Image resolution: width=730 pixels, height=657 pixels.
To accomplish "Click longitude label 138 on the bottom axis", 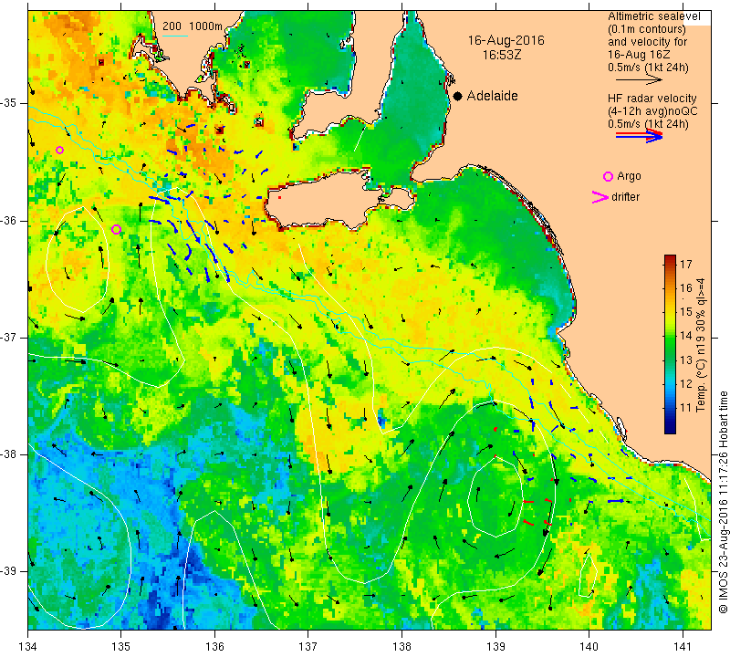I will [401, 646].
